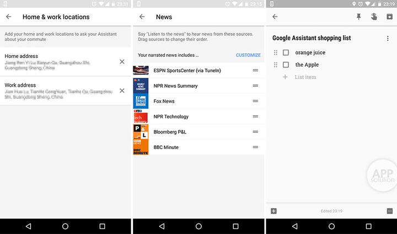Go back from the News screen
The height and width of the screenshot is (234, 397).
pyautogui.click(x=142, y=17)
